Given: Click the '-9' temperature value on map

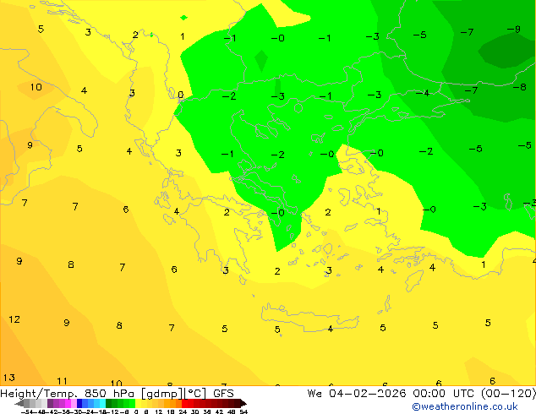Looking at the screenshot, I should (x=514, y=29).
